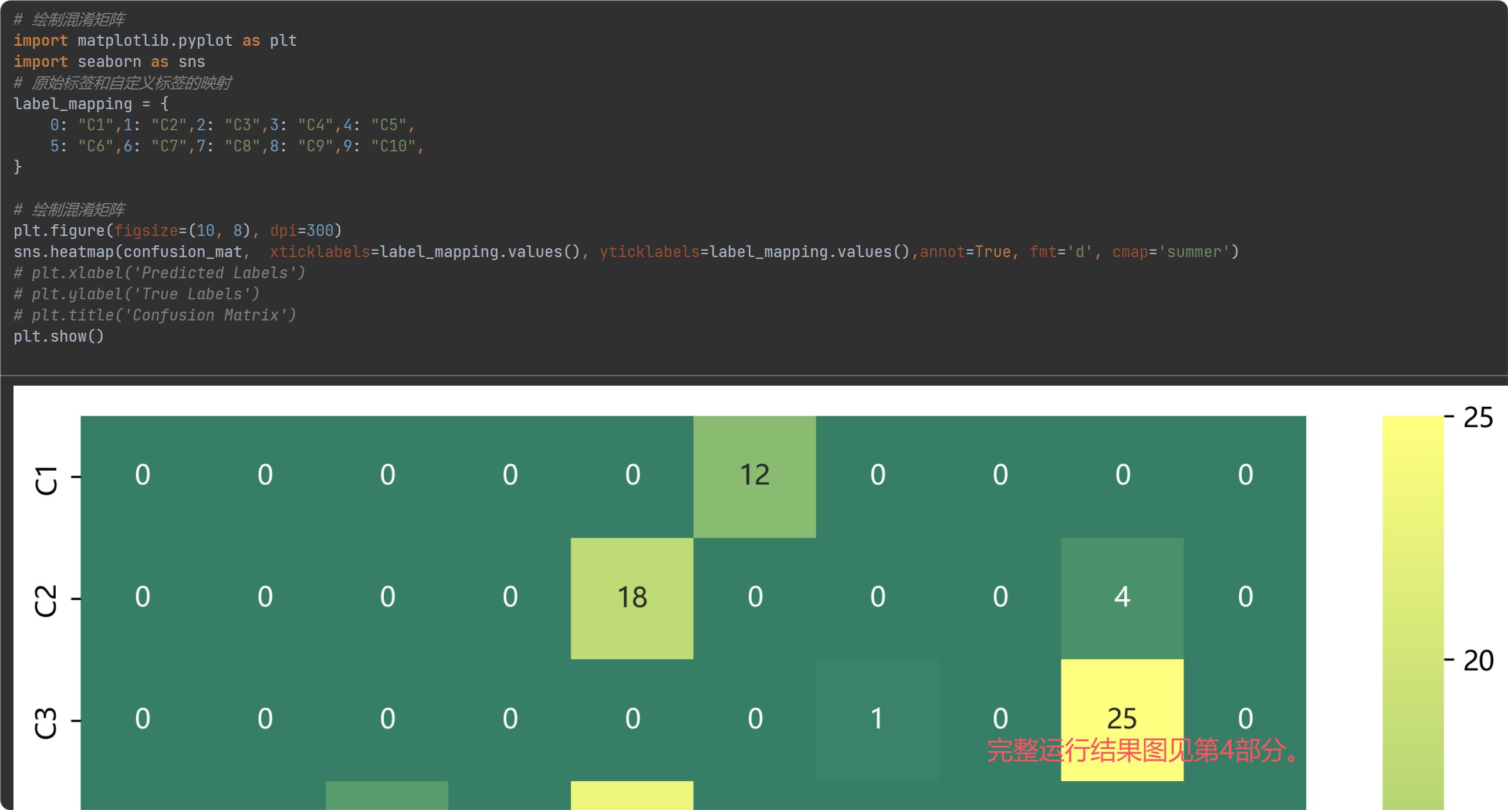Click the C1 row label

(46, 480)
